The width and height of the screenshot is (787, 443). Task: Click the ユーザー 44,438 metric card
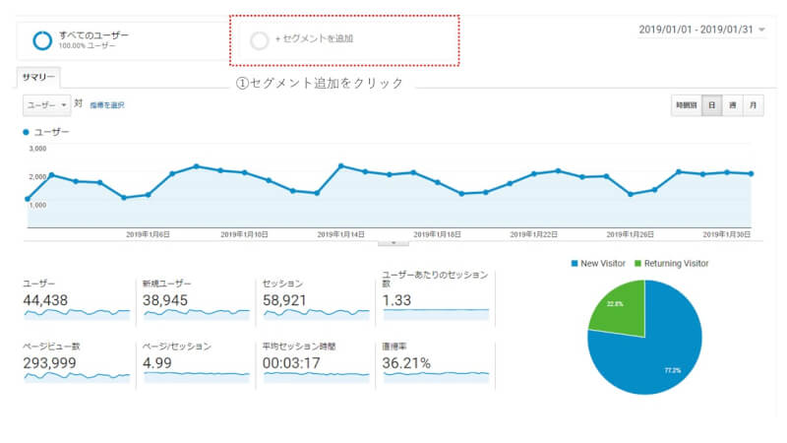[77, 299]
